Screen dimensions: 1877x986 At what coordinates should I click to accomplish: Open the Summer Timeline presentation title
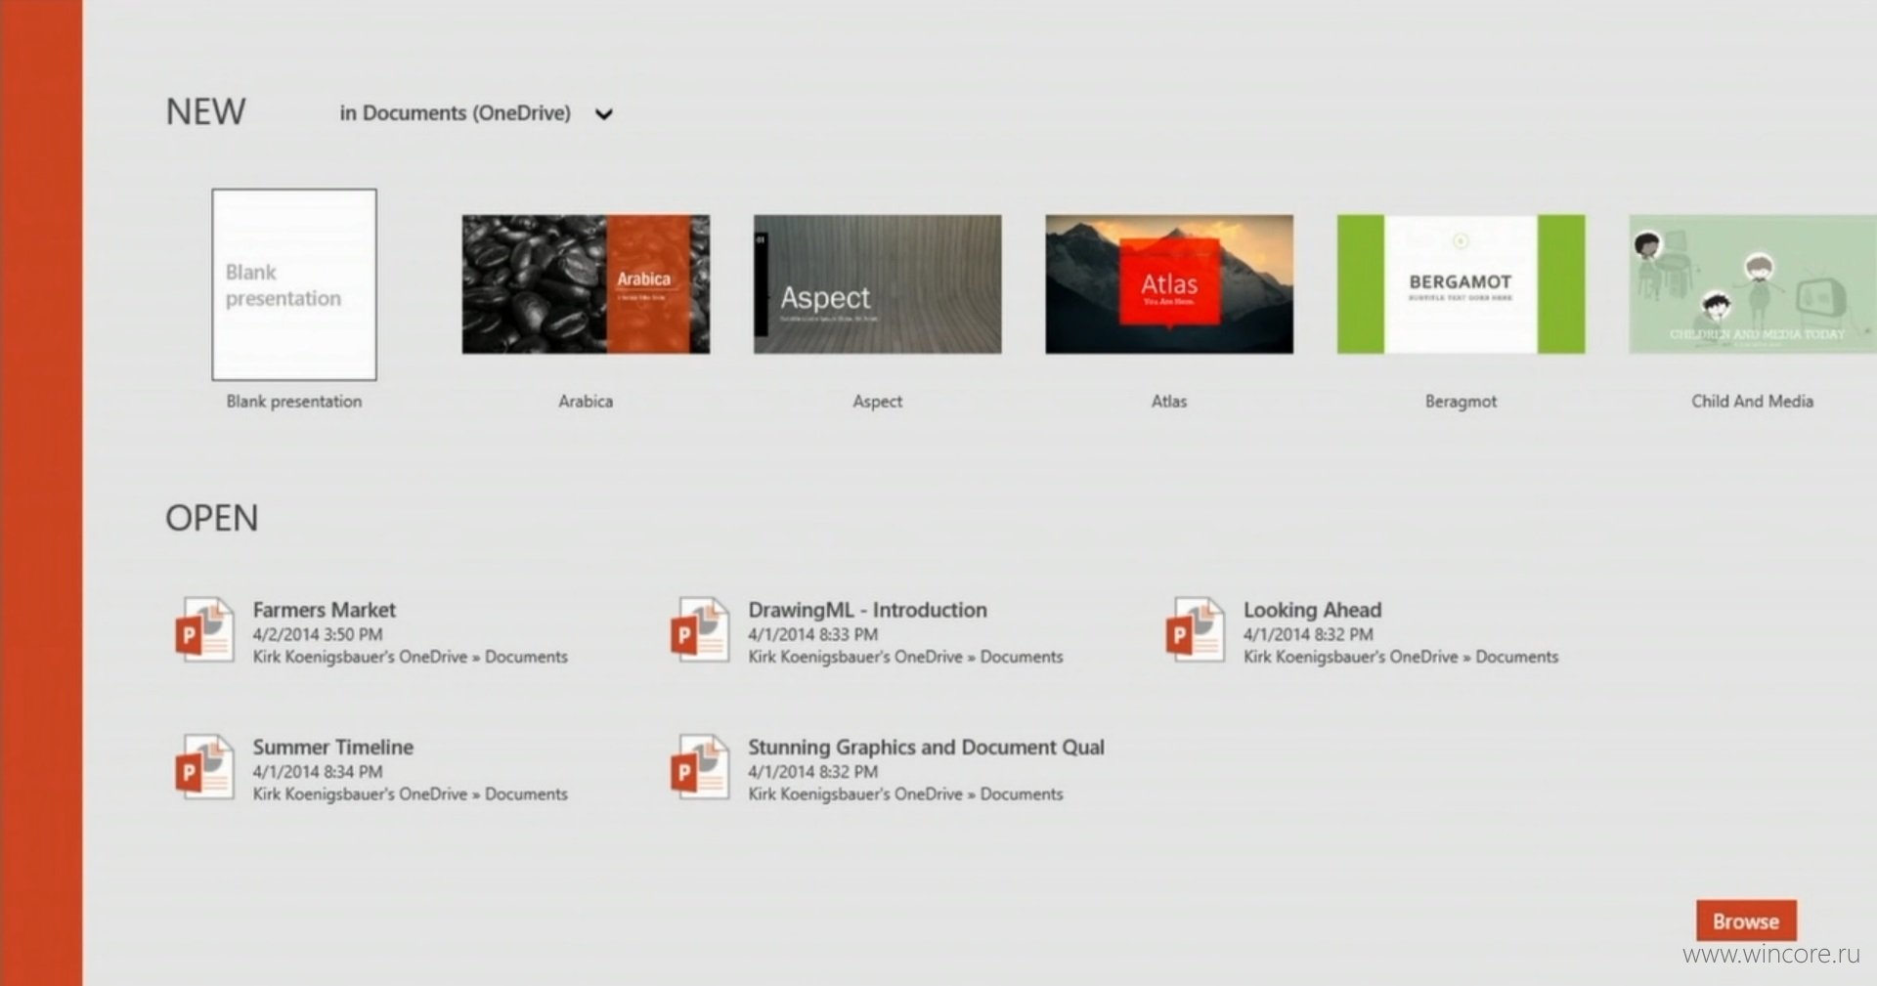333,747
